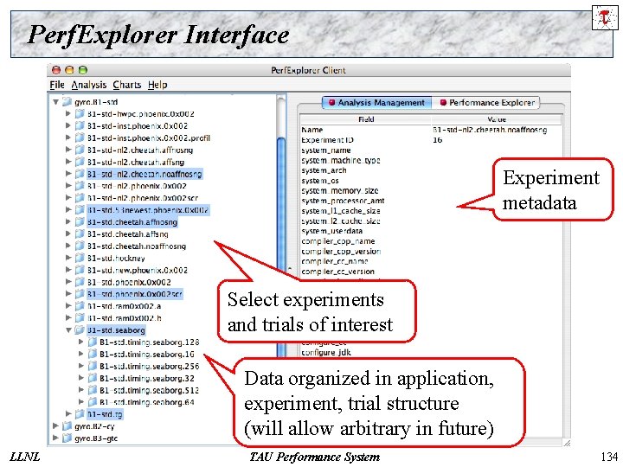Image resolution: width=623 pixels, height=467 pixels.
Task: Collapse the gyro.B1-std application node
Action: point(55,102)
